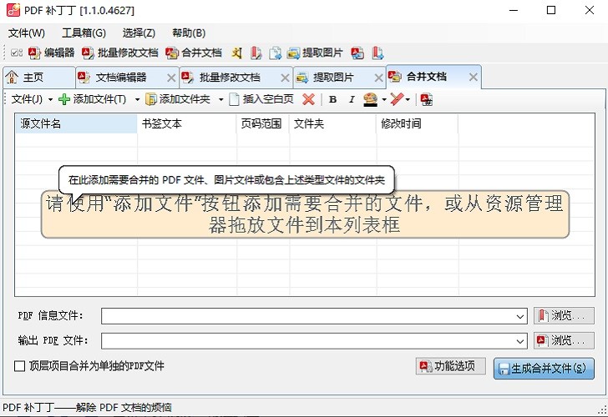The image size is (608, 417).
Task: Open the 工具箱(G) menu
Action: (x=84, y=33)
